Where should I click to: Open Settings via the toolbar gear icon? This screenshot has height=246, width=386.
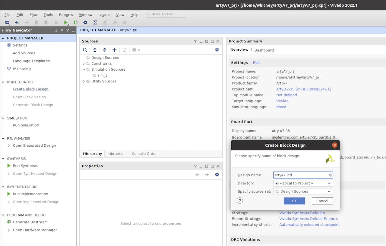[85, 23]
